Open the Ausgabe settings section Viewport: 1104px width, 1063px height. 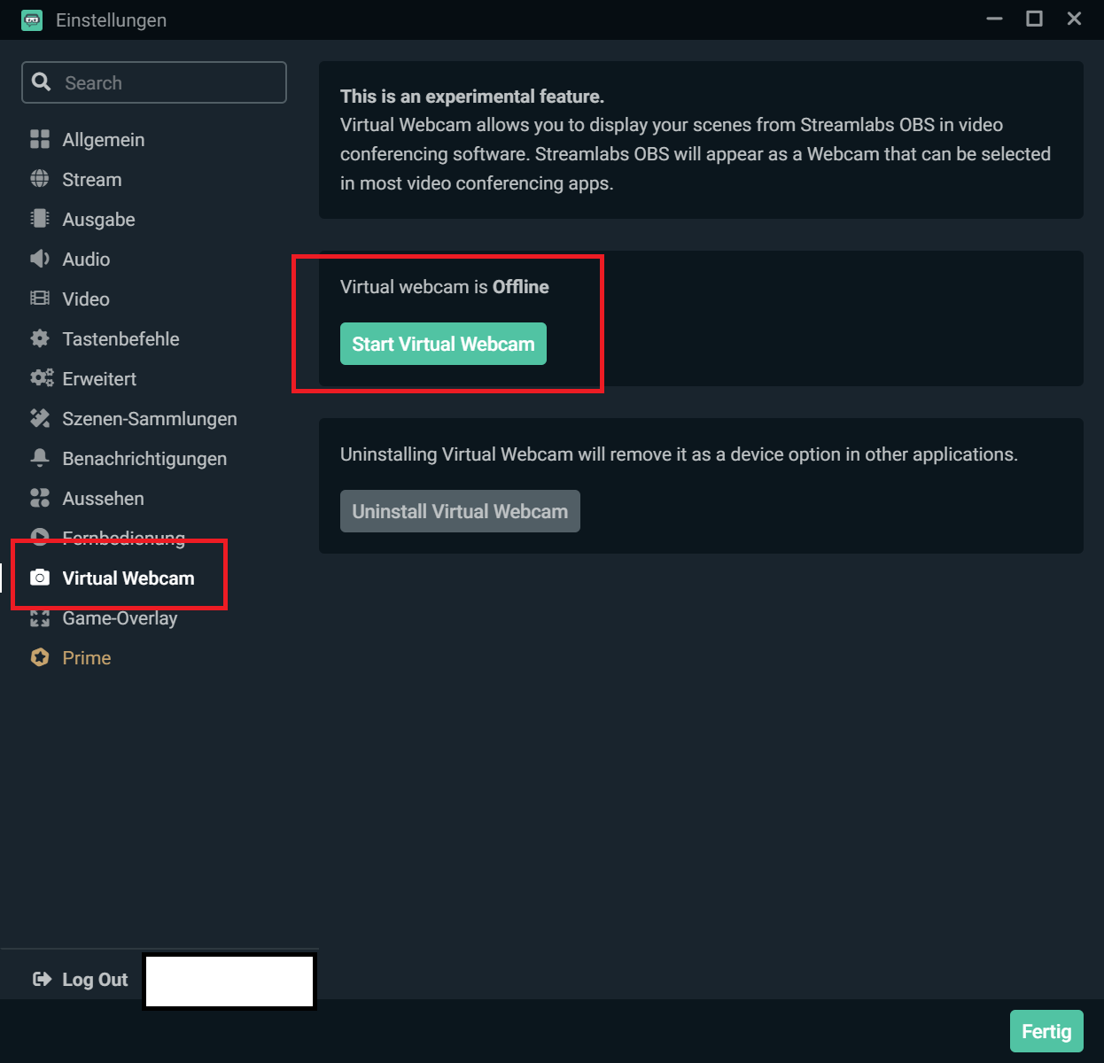coord(98,220)
